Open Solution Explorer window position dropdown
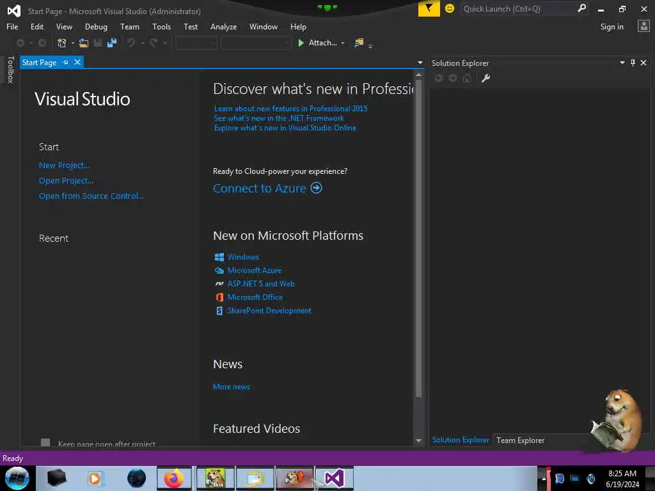This screenshot has width=655, height=491. pos(622,63)
